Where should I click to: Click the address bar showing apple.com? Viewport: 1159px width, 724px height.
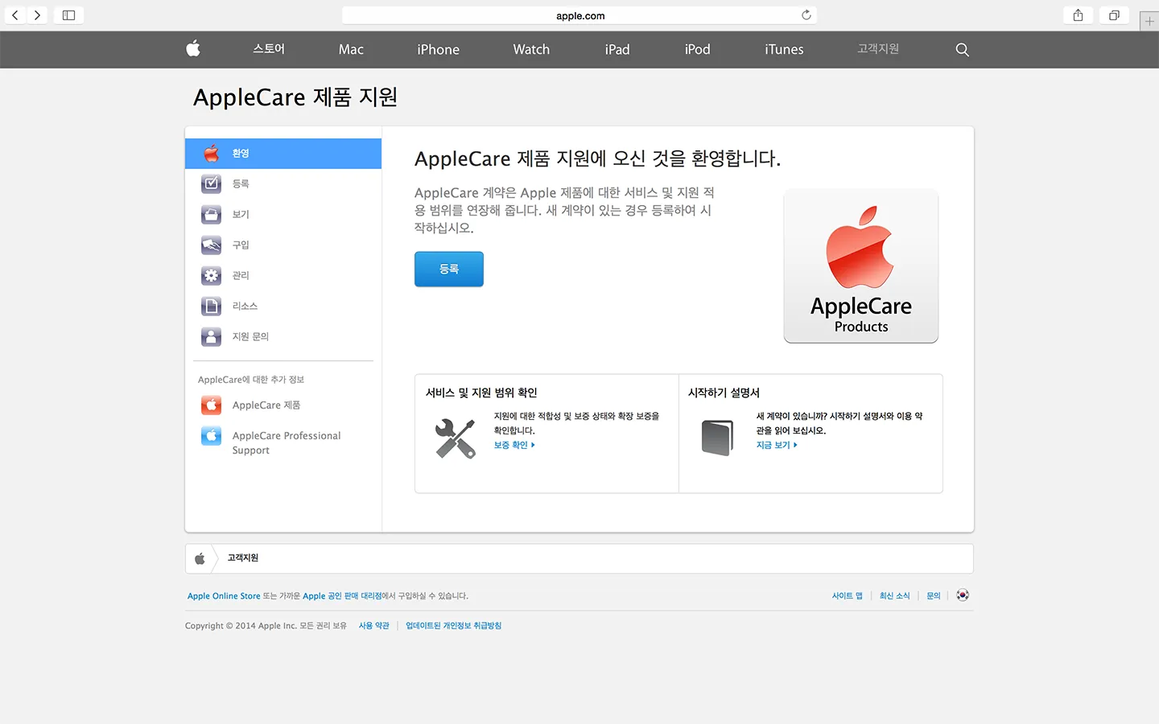coord(579,14)
